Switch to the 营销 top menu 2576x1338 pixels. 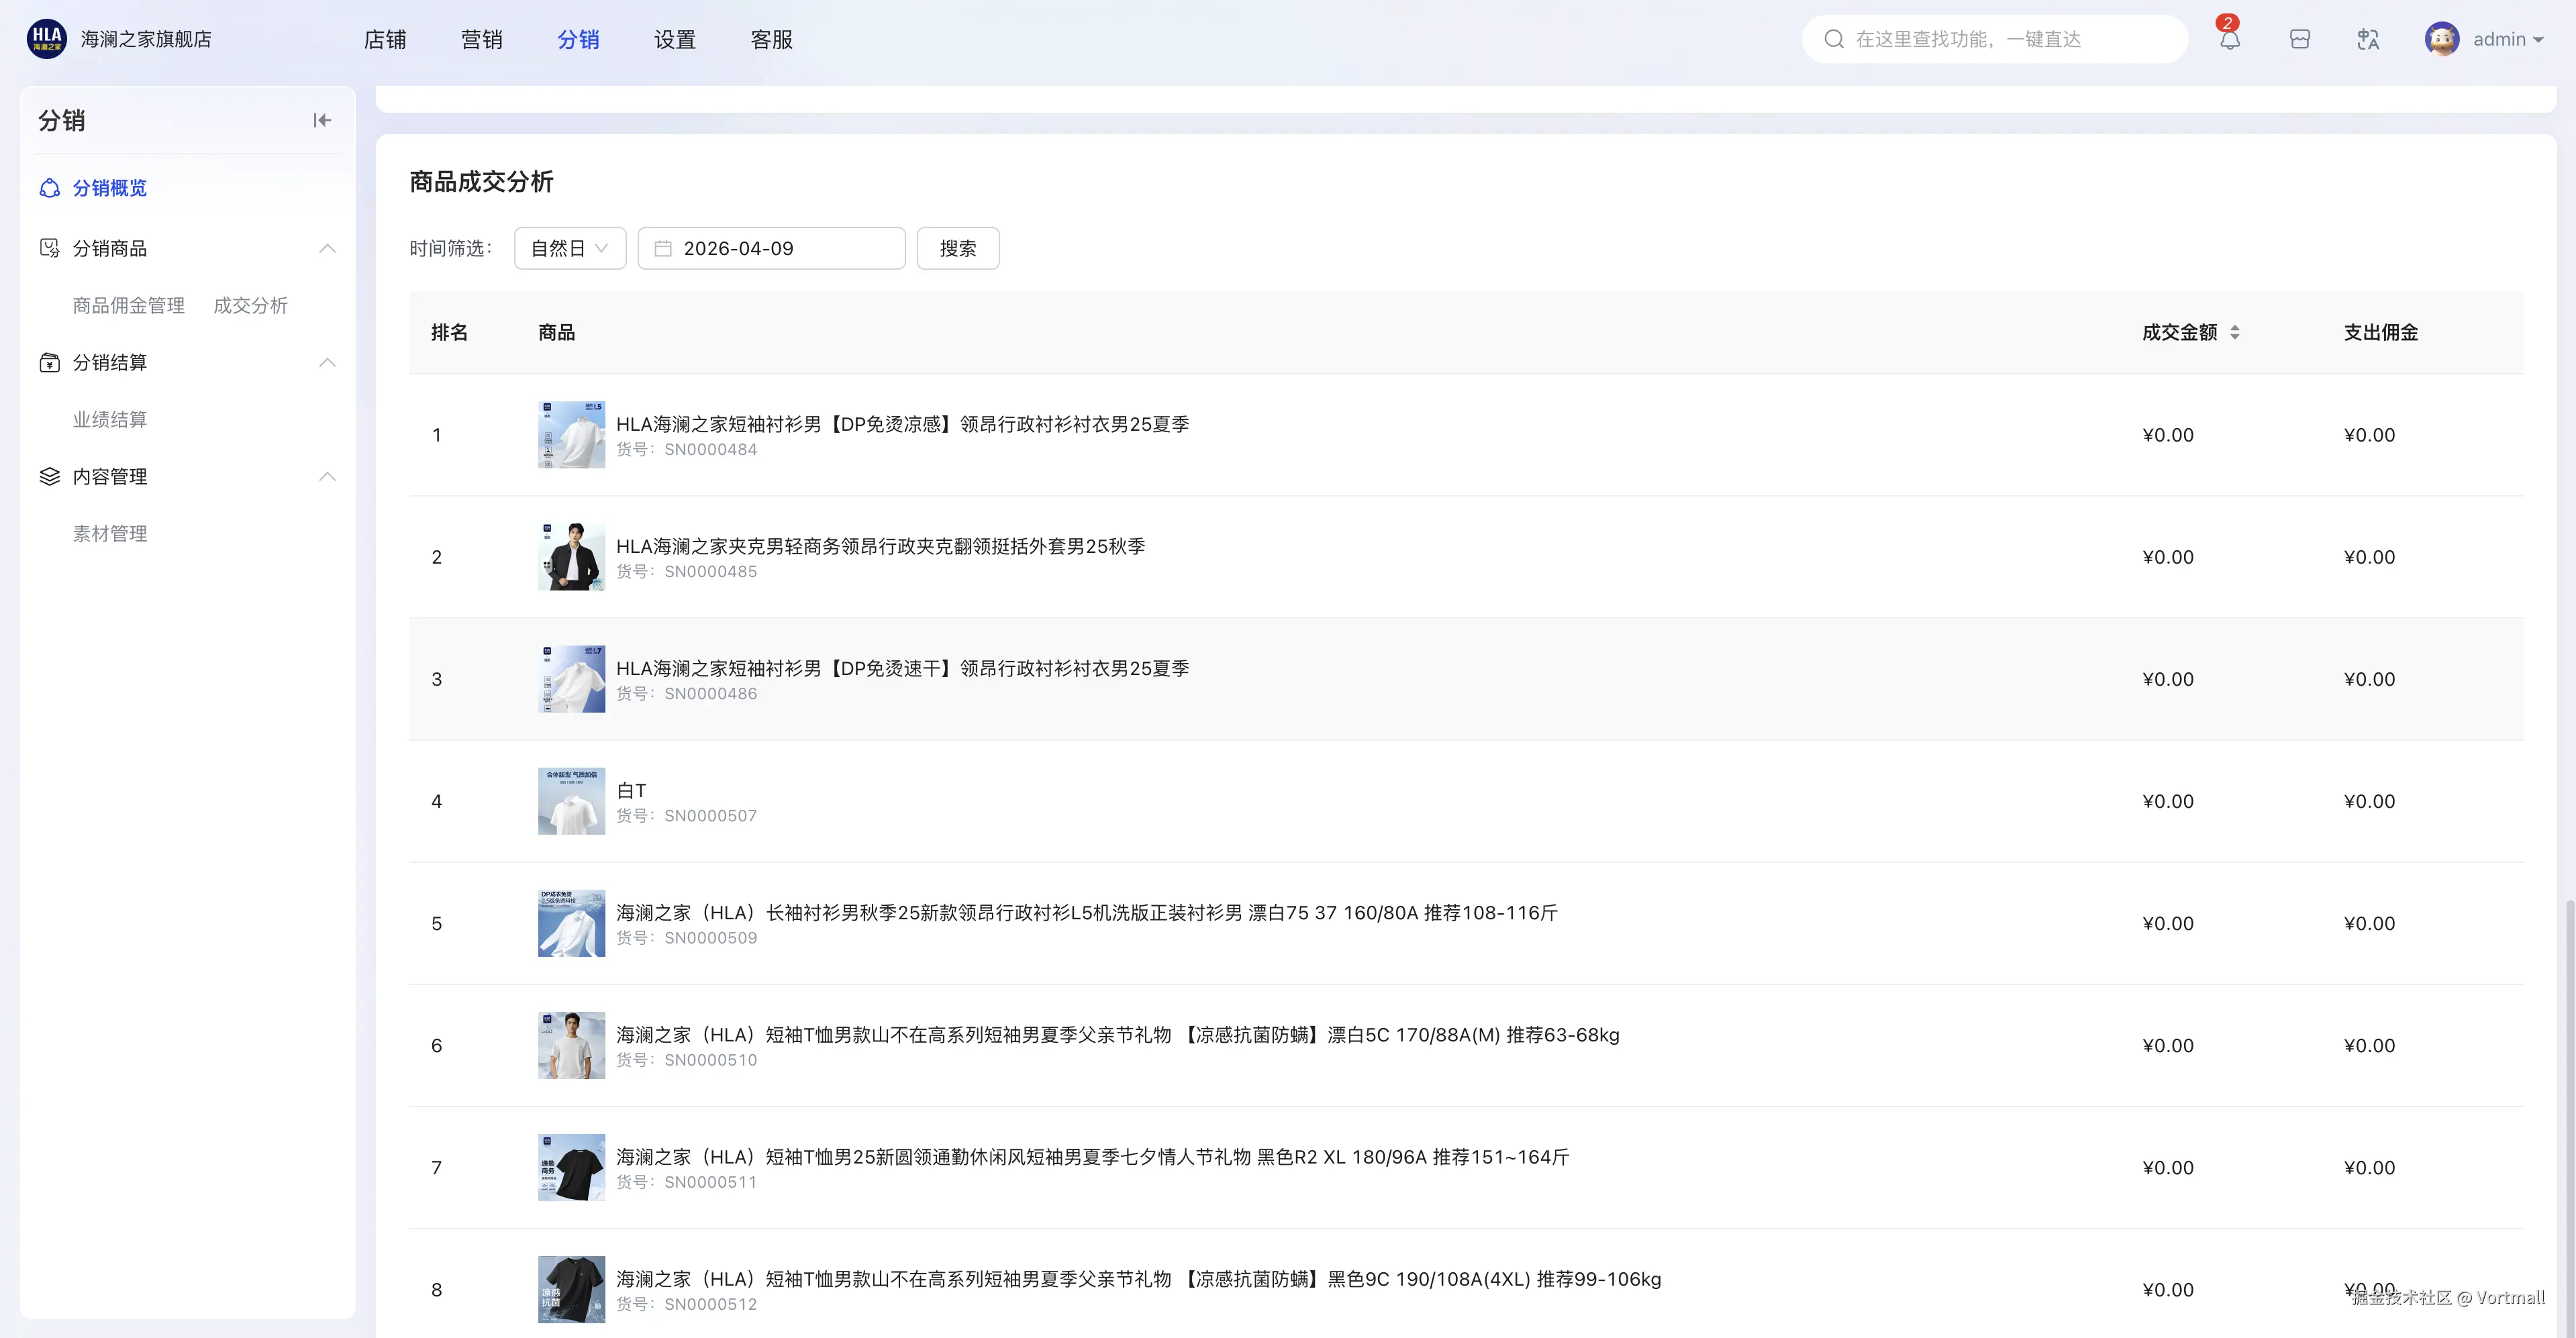[481, 39]
